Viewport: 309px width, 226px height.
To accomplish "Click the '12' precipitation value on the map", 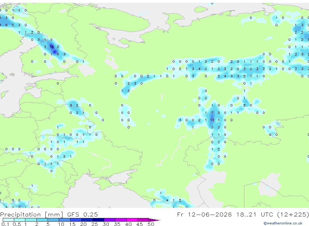I will coord(212,120).
